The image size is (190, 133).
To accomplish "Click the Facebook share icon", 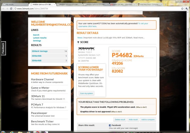I will (x=110, y=126).
